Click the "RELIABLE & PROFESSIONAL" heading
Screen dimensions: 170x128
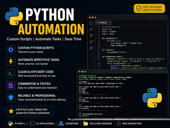[x=37, y=96]
